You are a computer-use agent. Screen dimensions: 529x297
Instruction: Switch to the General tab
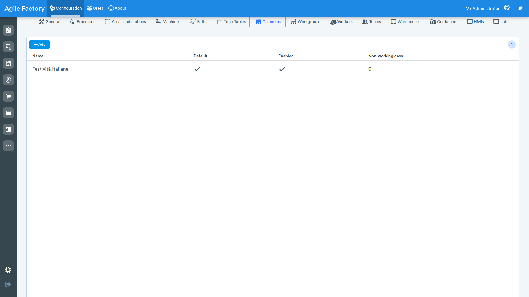pyautogui.click(x=49, y=22)
